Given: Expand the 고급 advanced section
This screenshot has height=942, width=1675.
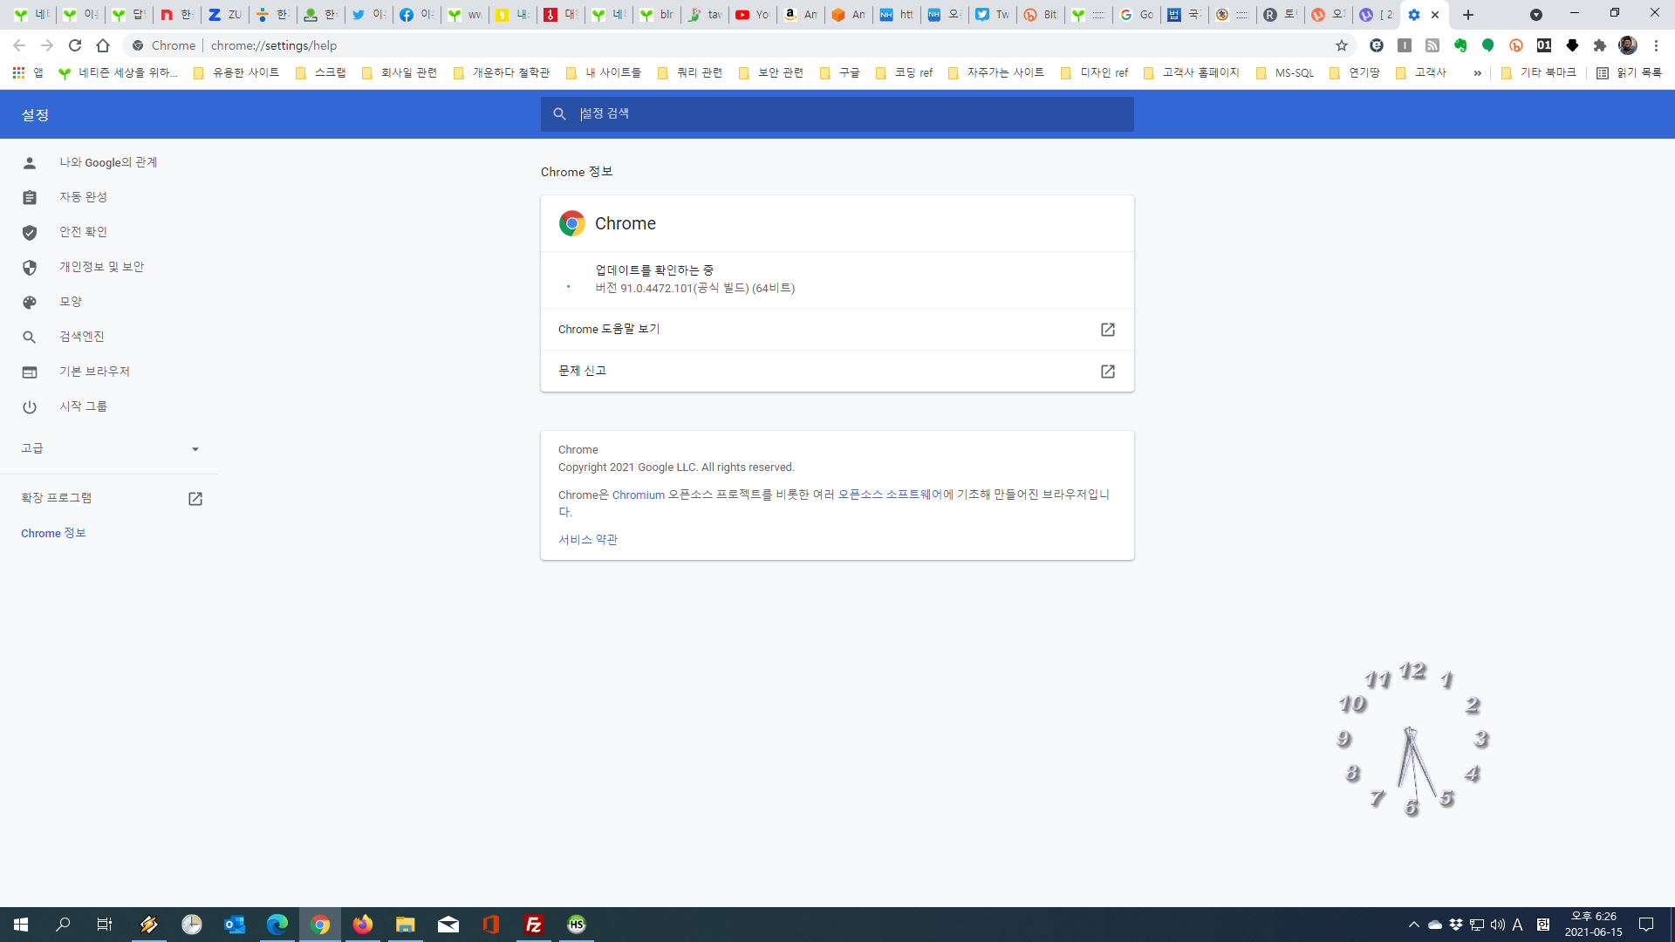Looking at the screenshot, I should [109, 448].
